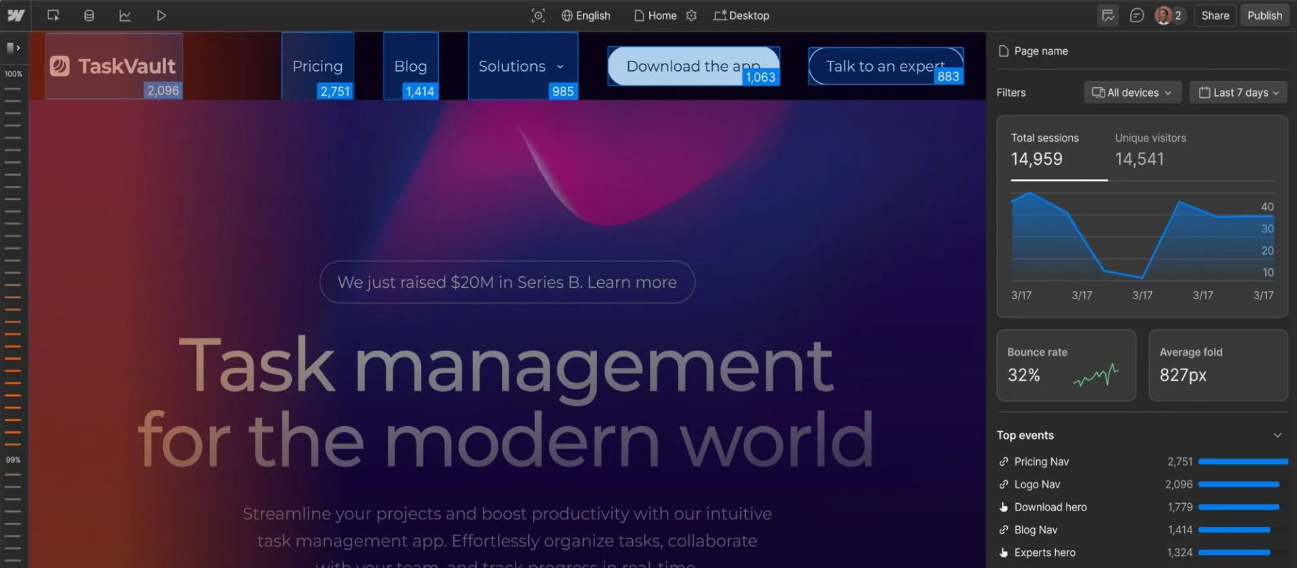Click the Download hero event bar
The width and height of the screenshot is (1297, 568).
[x=1239, y=507]
